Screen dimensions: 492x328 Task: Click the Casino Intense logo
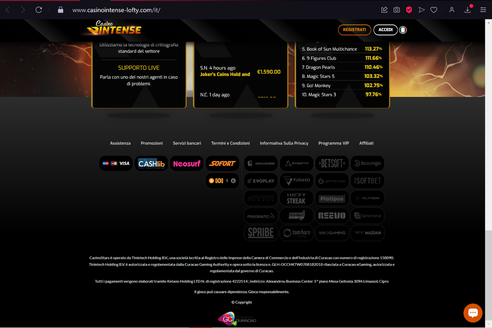coord(114,29)
